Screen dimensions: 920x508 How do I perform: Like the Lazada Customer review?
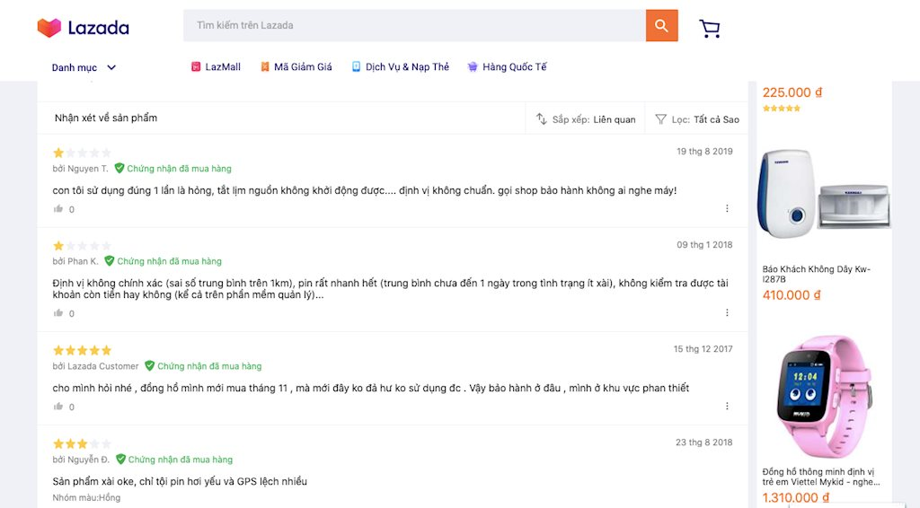[59, 407]
